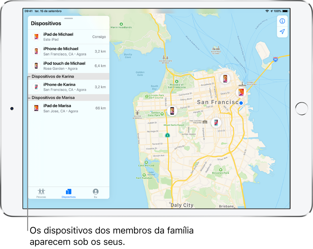This screenshot has height=249, width=313.
Task: Tap the location arrow tracking button
Action: click(282, 32)
